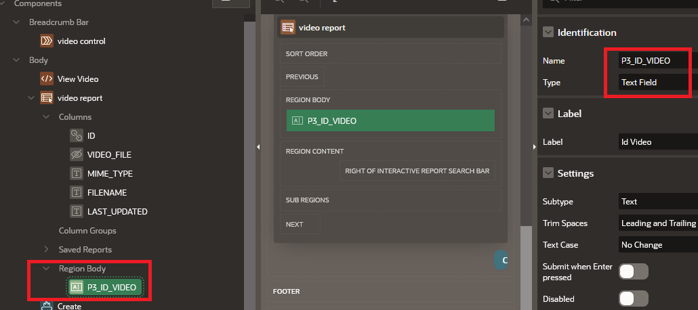698x310 pixels.
Task: Collapse the Label section
Action: pyautogui.click(x=548, y=114)
